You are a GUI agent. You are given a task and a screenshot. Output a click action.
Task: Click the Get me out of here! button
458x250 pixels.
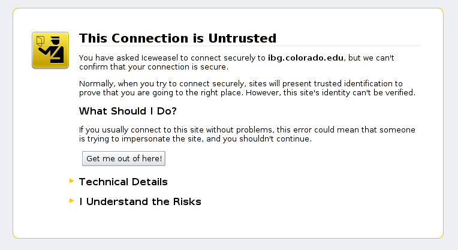[124, 159]
